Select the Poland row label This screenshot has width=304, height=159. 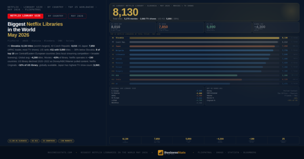tap(119, 67)
